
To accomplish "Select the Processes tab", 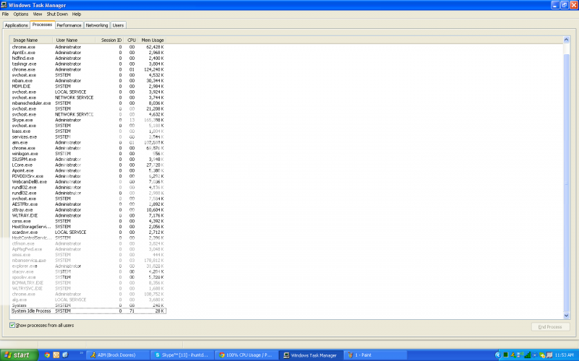I will coord(42,25).
